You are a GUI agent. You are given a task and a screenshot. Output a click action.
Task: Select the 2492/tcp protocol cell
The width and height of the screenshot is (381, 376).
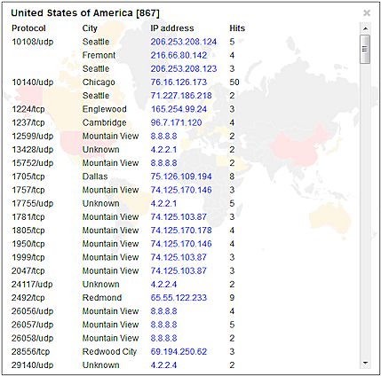pyautogui.click(x=28, y=298)
